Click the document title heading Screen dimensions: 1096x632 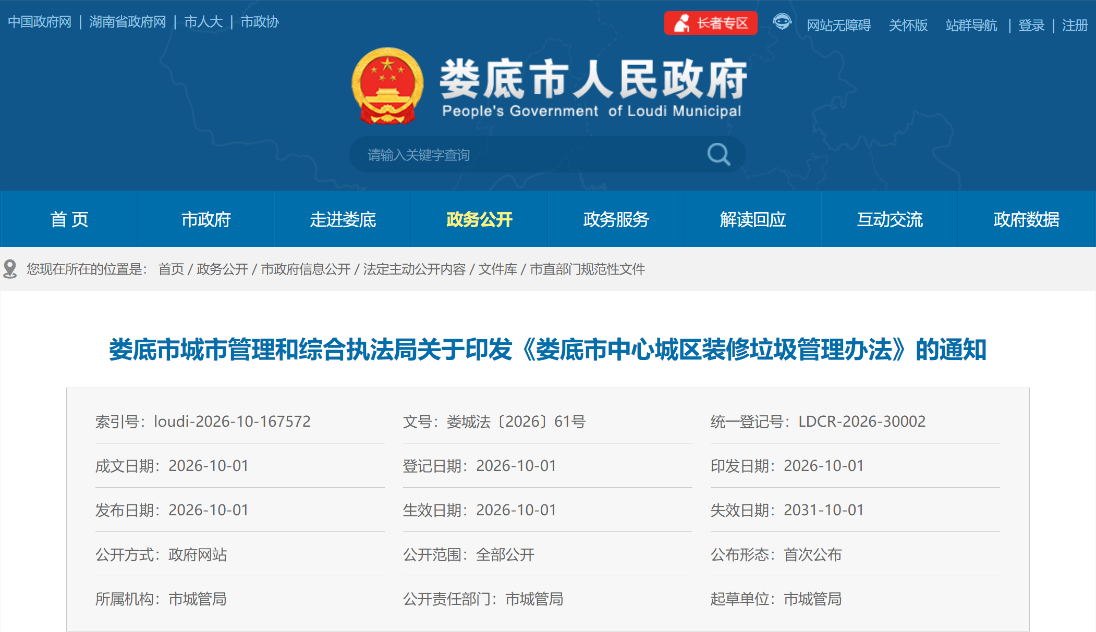point(547,350)
